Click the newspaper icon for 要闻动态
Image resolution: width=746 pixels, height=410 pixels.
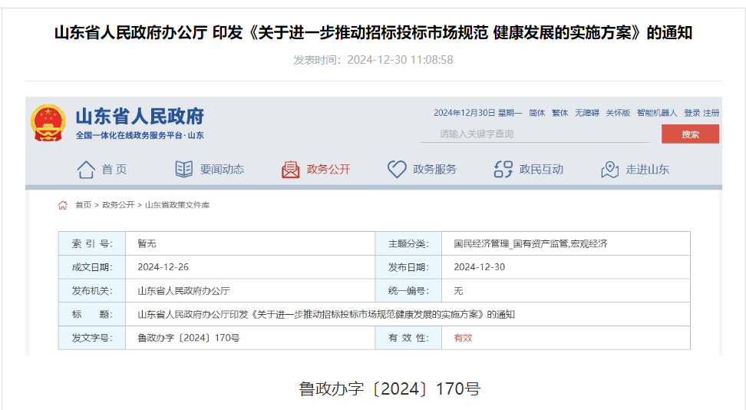tap(183, 170)
